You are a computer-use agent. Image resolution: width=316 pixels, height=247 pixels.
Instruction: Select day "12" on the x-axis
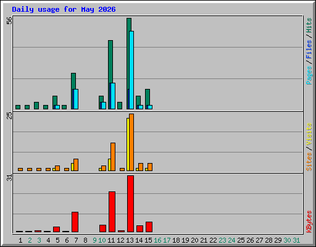point(120,240)
